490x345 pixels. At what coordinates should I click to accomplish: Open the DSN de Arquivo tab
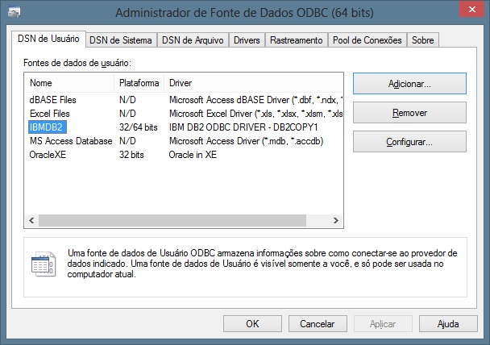[x=192, y=39]
